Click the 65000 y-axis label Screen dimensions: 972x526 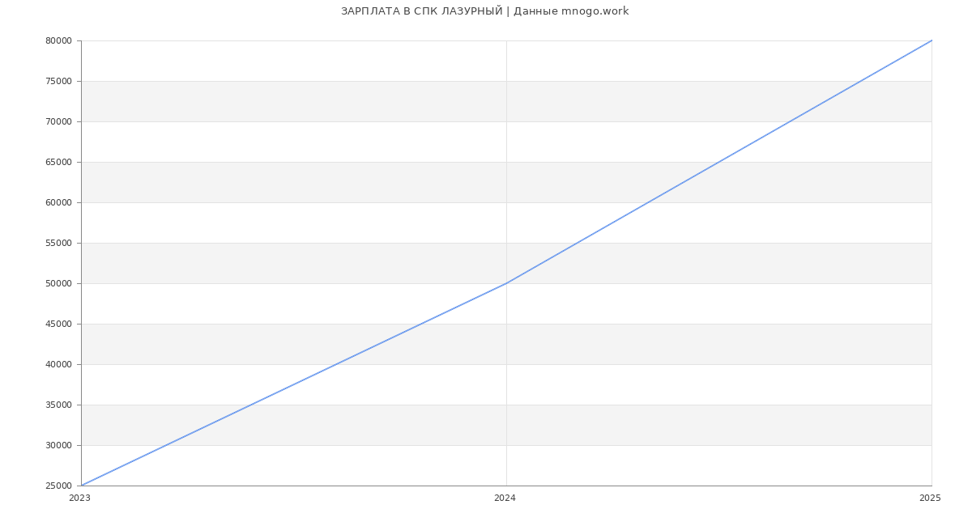58,163
